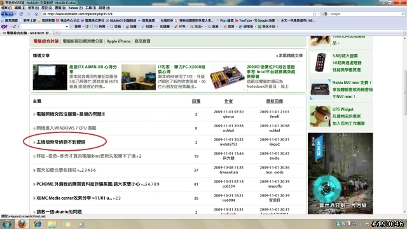The image size is (407, 229).
Task: Open the Yahoo toolbar 拍賣 button
Action: [132, 27]
